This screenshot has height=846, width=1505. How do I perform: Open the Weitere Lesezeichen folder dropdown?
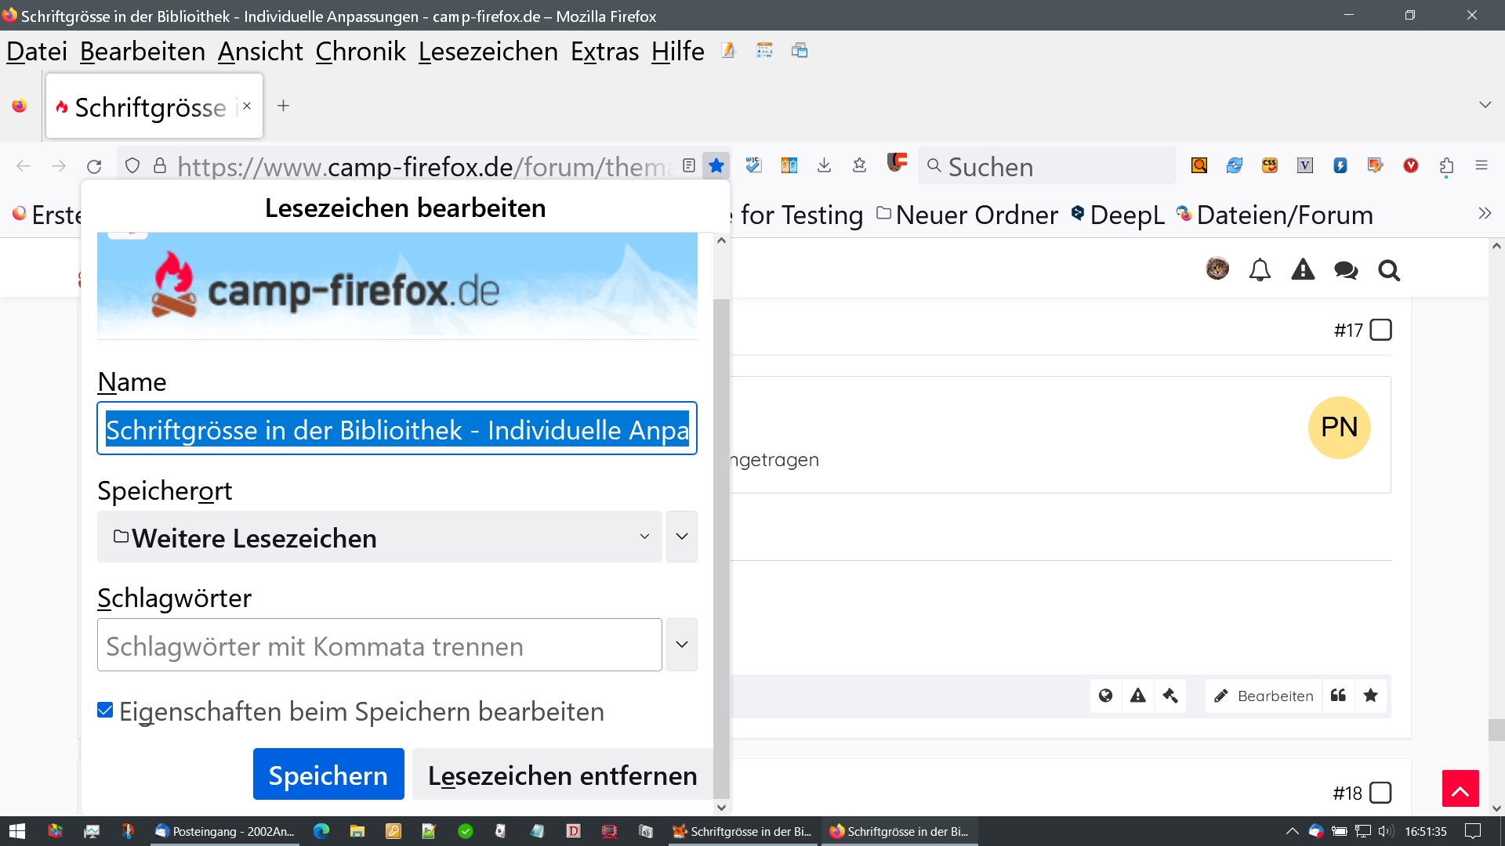(379, 537)
